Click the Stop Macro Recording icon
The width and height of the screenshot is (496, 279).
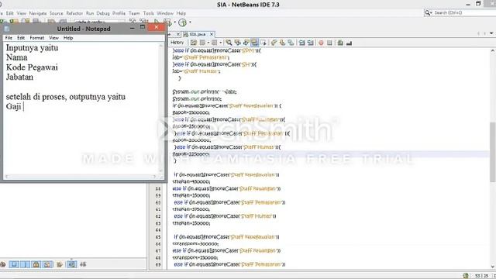(329, 43)
